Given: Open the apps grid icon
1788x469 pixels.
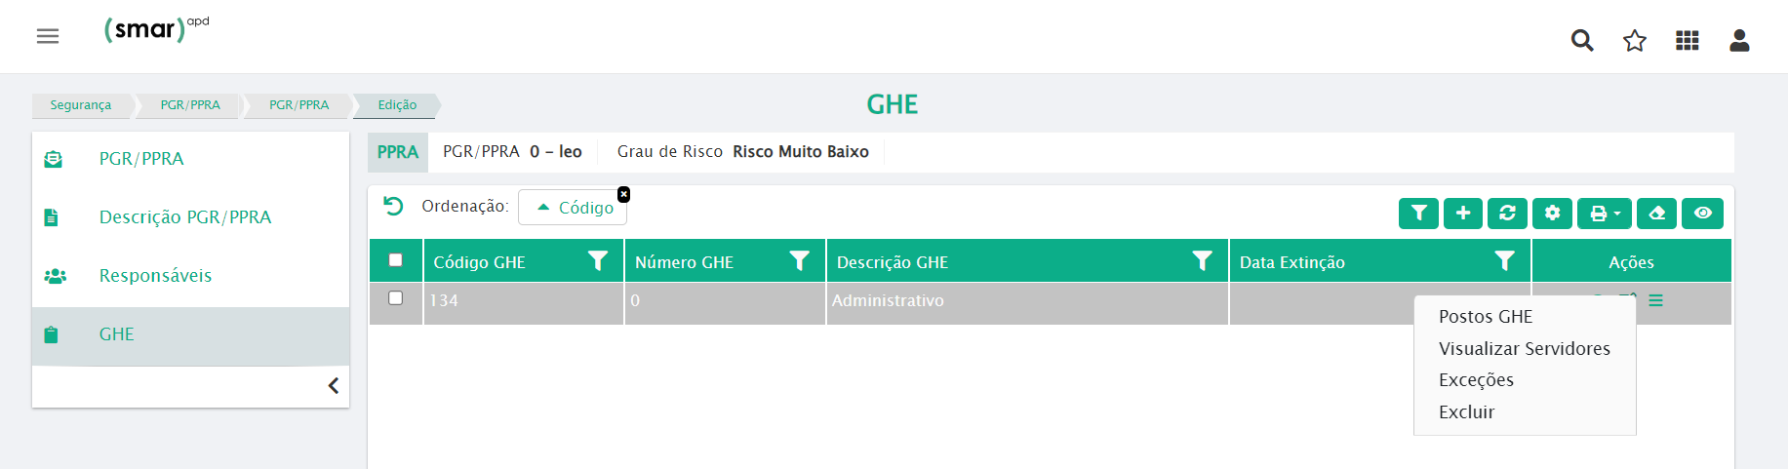Looking at the screenshot, I should point(1688,40).
